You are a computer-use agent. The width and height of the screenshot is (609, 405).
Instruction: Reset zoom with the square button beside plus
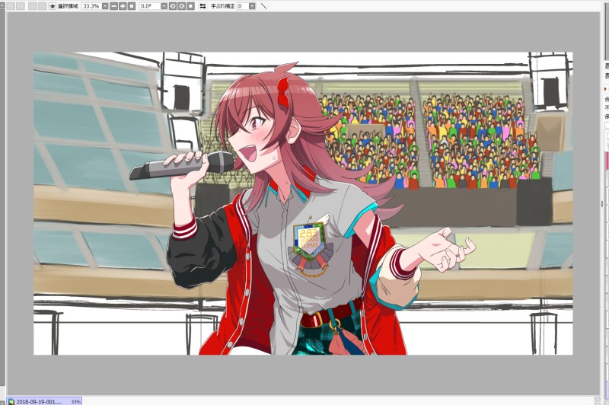[x=132, y=6]
